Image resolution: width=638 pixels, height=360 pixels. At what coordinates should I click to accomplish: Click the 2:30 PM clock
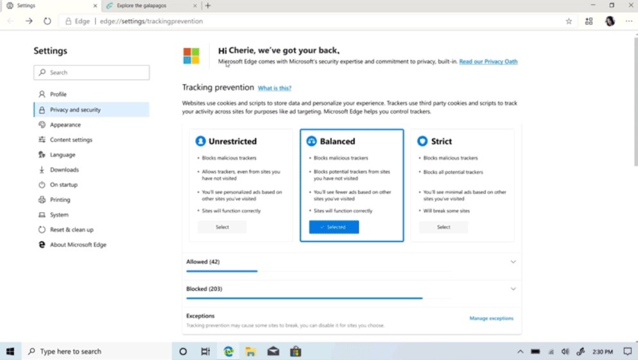coord(603,352)
